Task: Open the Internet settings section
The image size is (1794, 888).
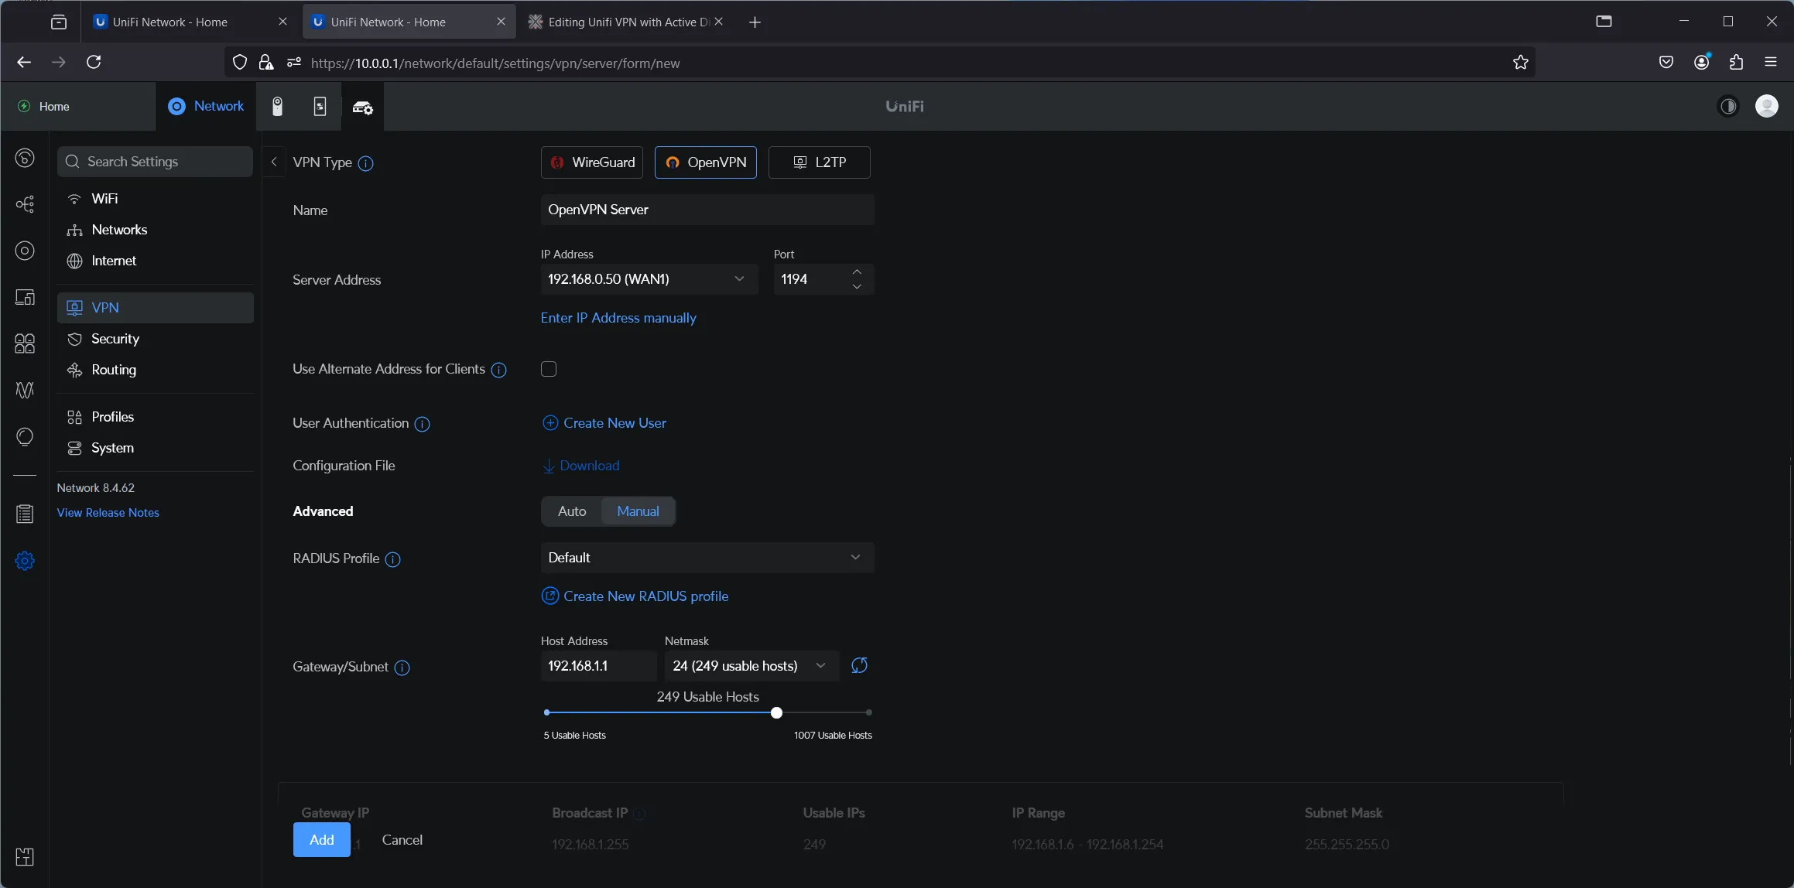Action: click(x=155, y=261)
